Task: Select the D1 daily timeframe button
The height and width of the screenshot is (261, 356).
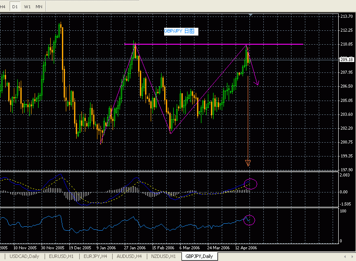Action: tap(15, 6)
